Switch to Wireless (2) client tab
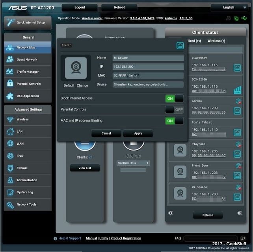This screenshot has width=253, height=252. [x=216, y=41]
